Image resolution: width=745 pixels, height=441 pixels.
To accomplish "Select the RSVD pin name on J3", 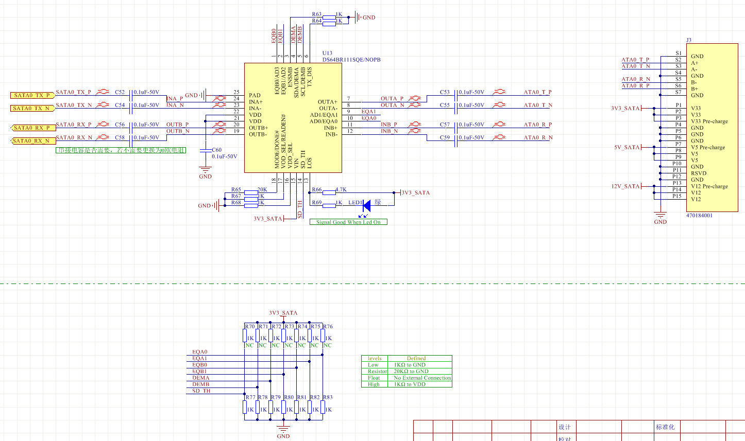I will tap(699, 173).
